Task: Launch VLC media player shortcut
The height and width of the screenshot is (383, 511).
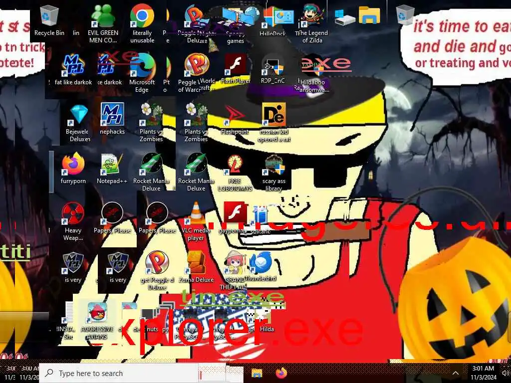Action: point(196,221)
